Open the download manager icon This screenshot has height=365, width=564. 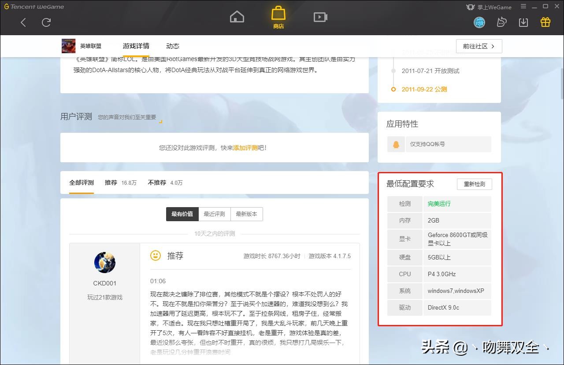[x=523, y=22]
